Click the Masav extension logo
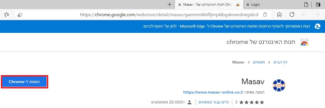This screenshot has width=325, height=108. coord(279,85)
